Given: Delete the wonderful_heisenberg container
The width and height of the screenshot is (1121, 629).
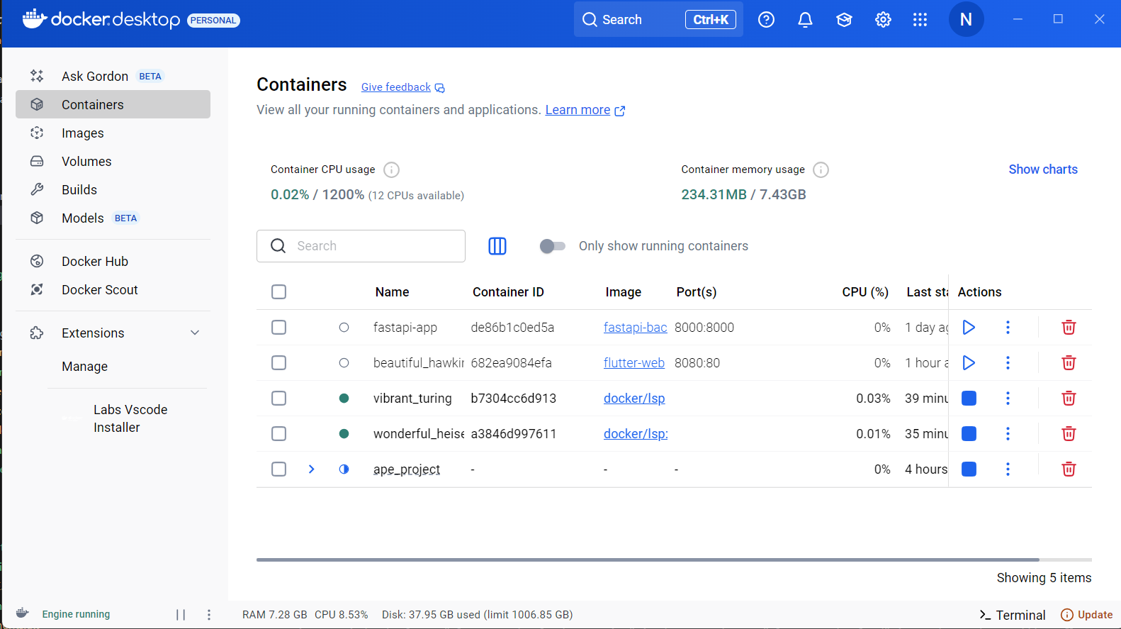Looking at the screenshot, I should [x=1069, y=433].
